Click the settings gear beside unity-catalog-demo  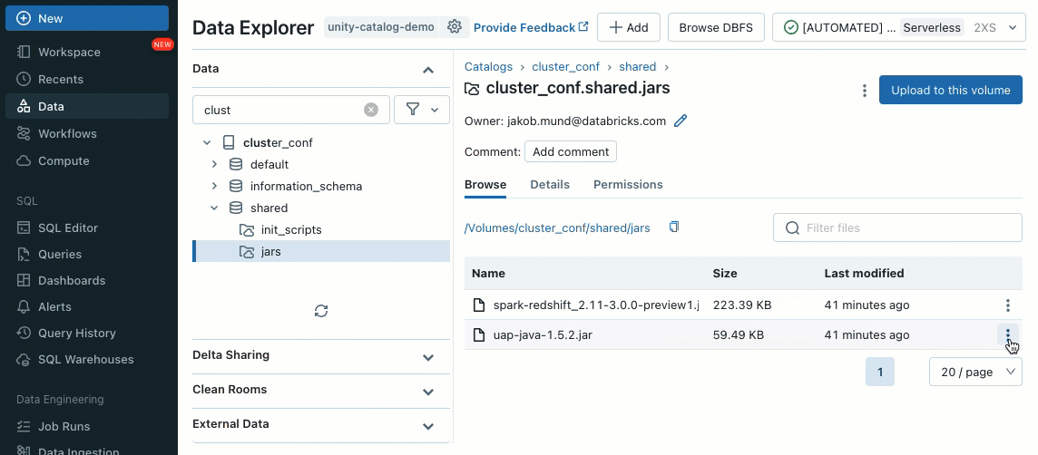tap(455, 27)
